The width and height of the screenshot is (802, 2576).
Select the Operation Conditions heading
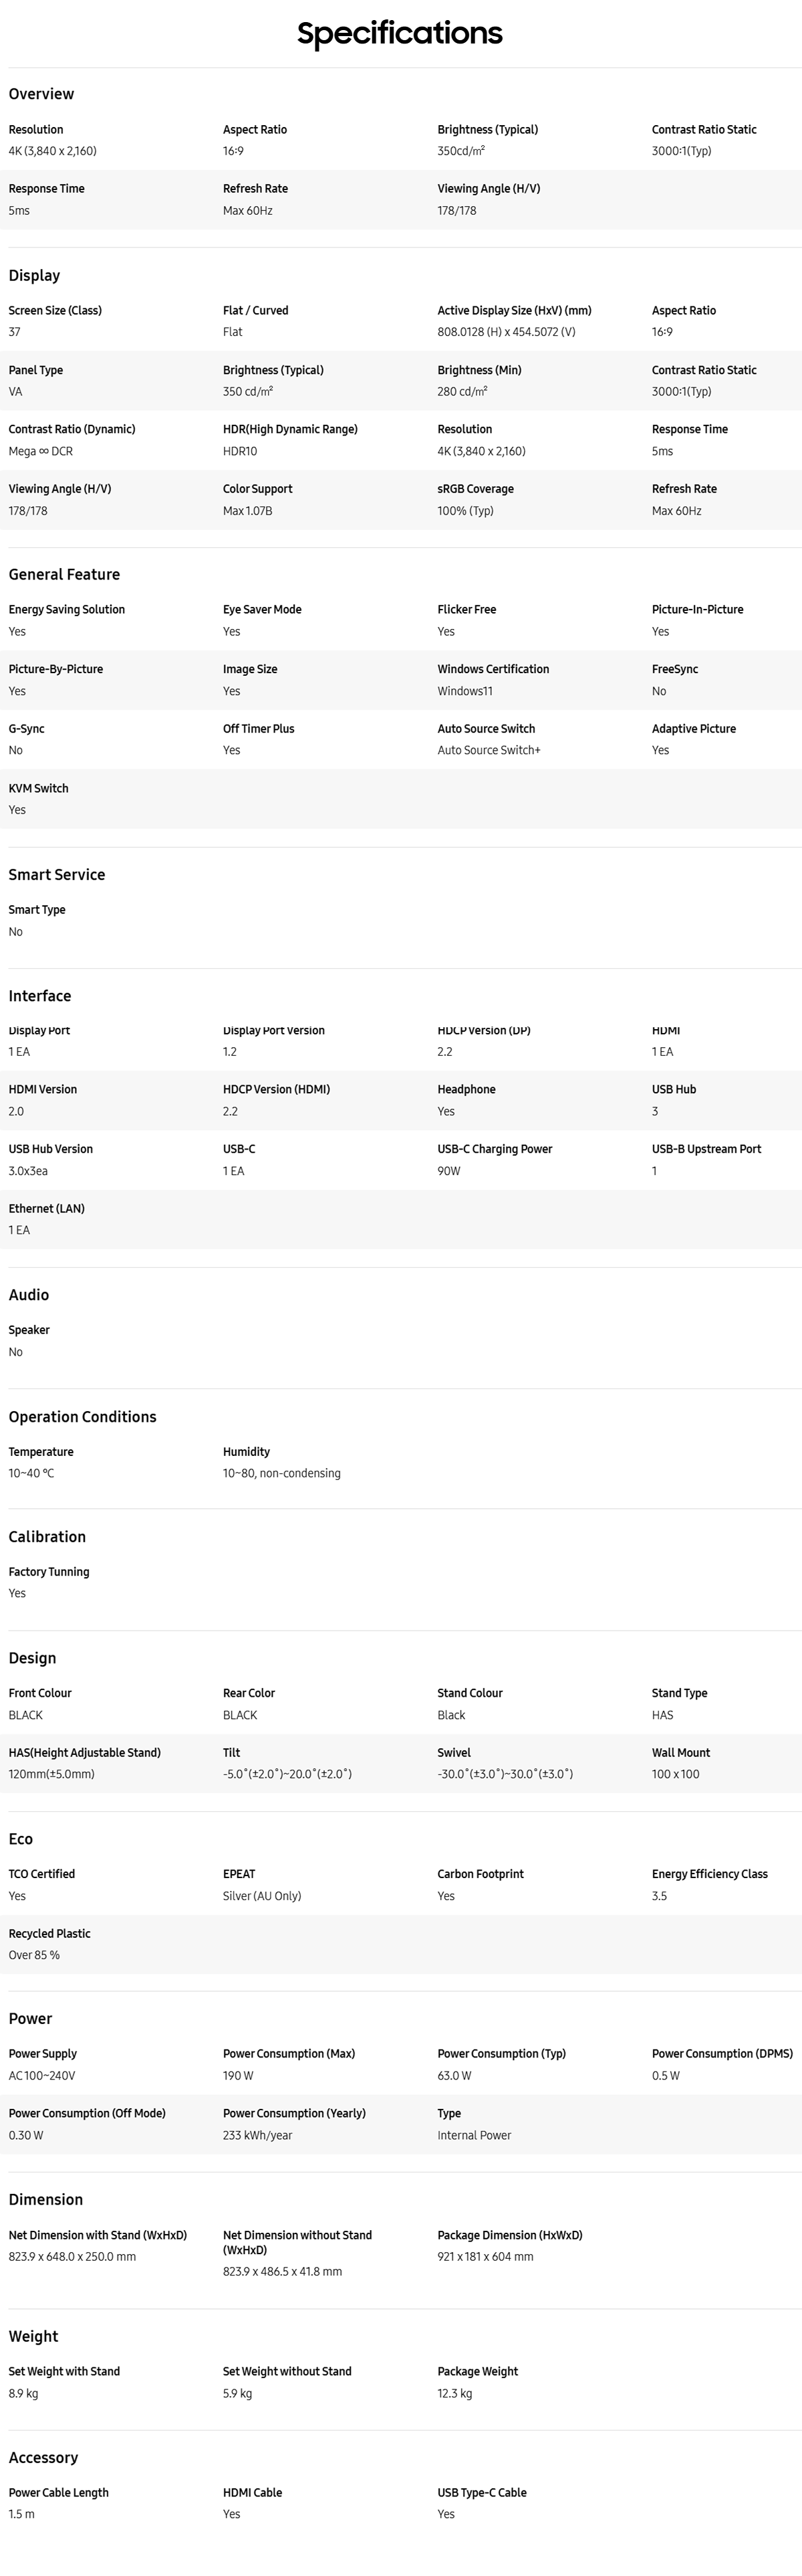pos(83,1417)
